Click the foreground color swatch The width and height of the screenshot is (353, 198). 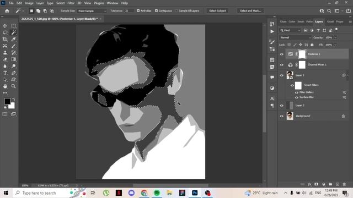[x=7, y=101]
